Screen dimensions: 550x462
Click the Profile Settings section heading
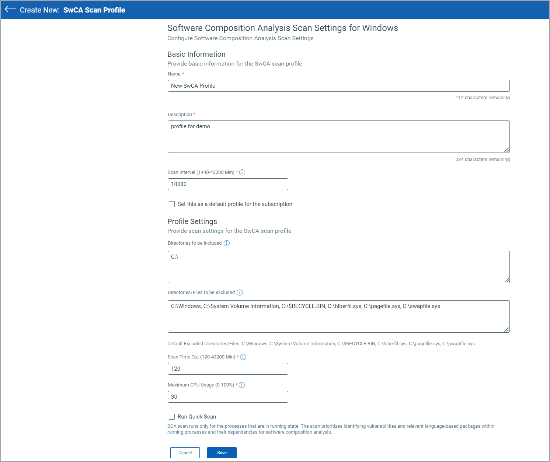(x=192, y=221)
